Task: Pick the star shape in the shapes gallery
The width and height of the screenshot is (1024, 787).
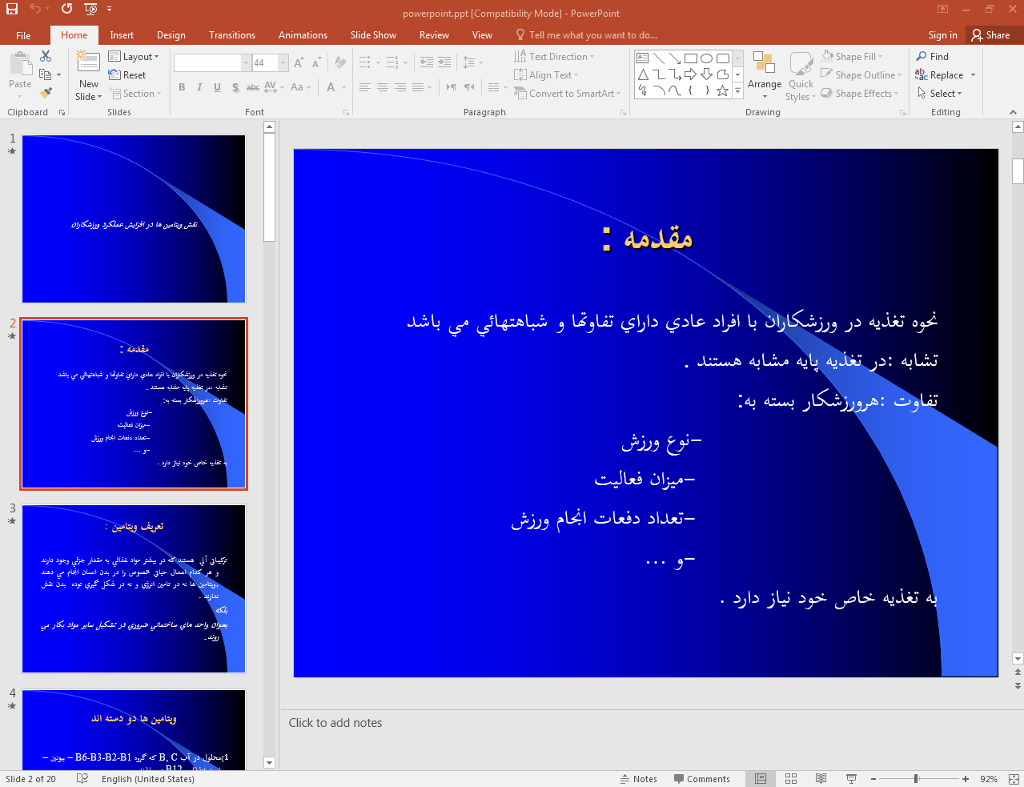Action: [x=722, y=90]
